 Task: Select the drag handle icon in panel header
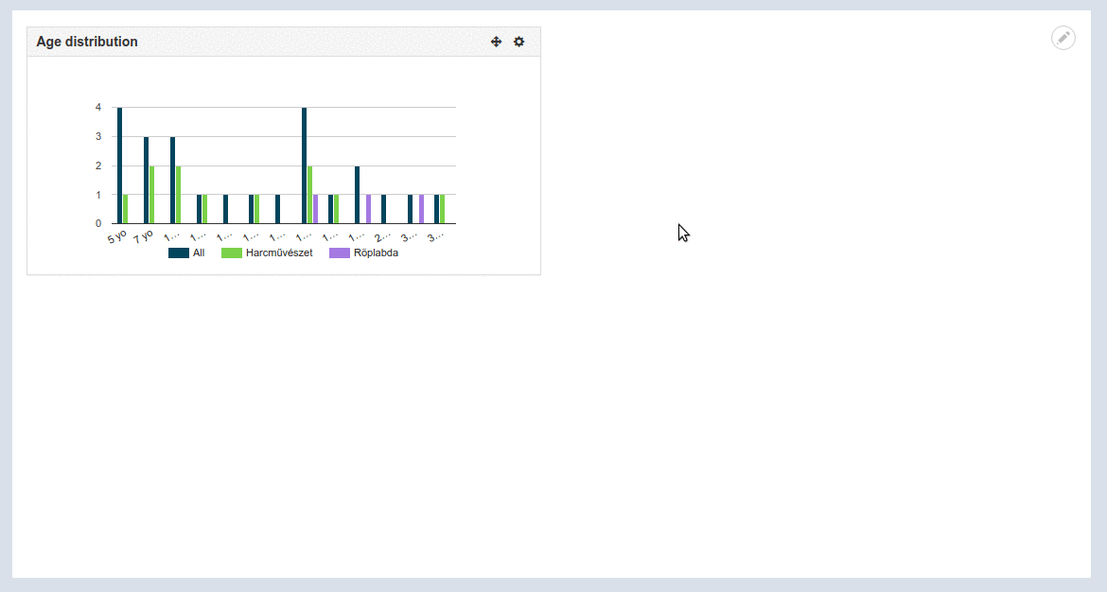tap(496, 42)
